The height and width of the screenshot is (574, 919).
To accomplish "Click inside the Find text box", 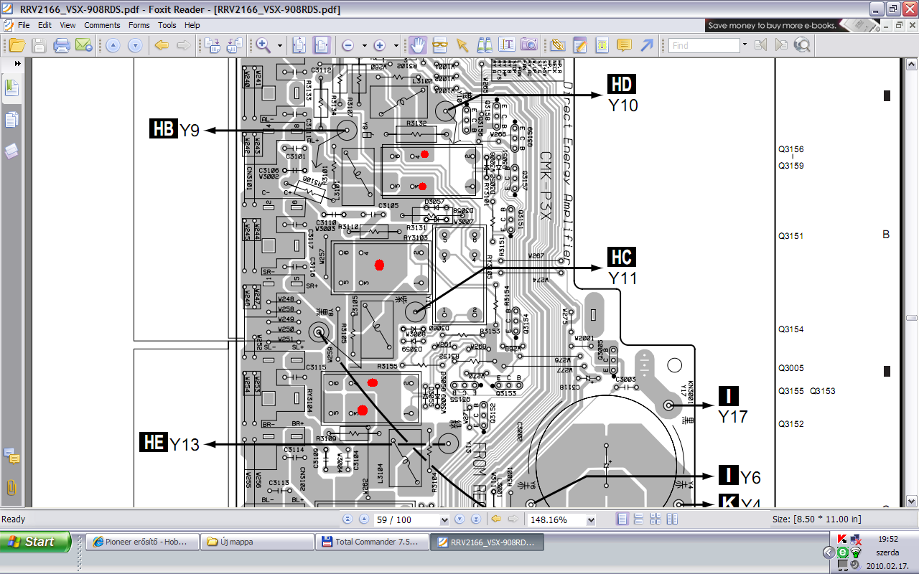I will click(704, 45).
